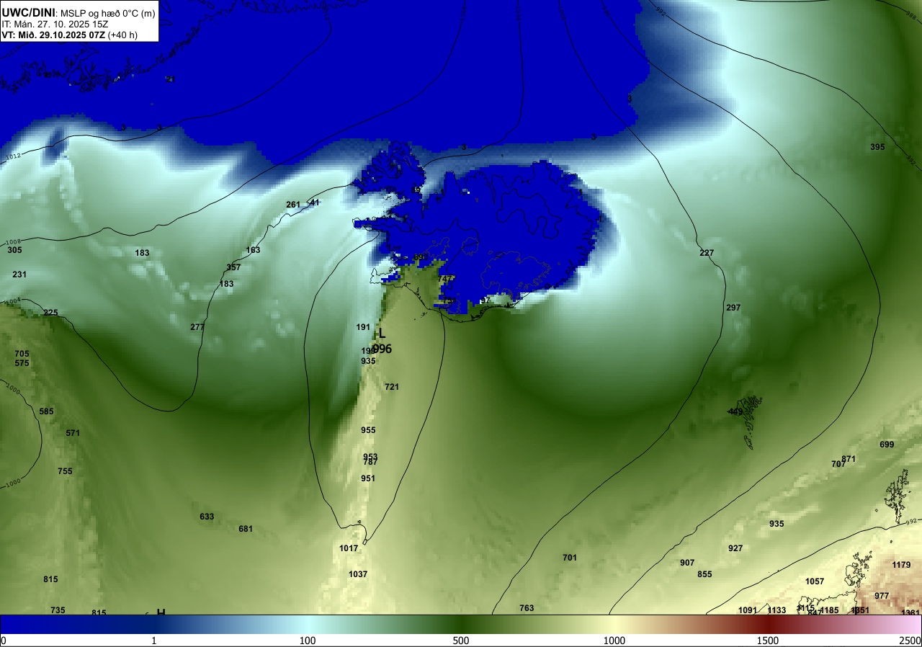Click the 1179 height value
This screenshot has width=922, height=647.
click(x=901, y=565)
